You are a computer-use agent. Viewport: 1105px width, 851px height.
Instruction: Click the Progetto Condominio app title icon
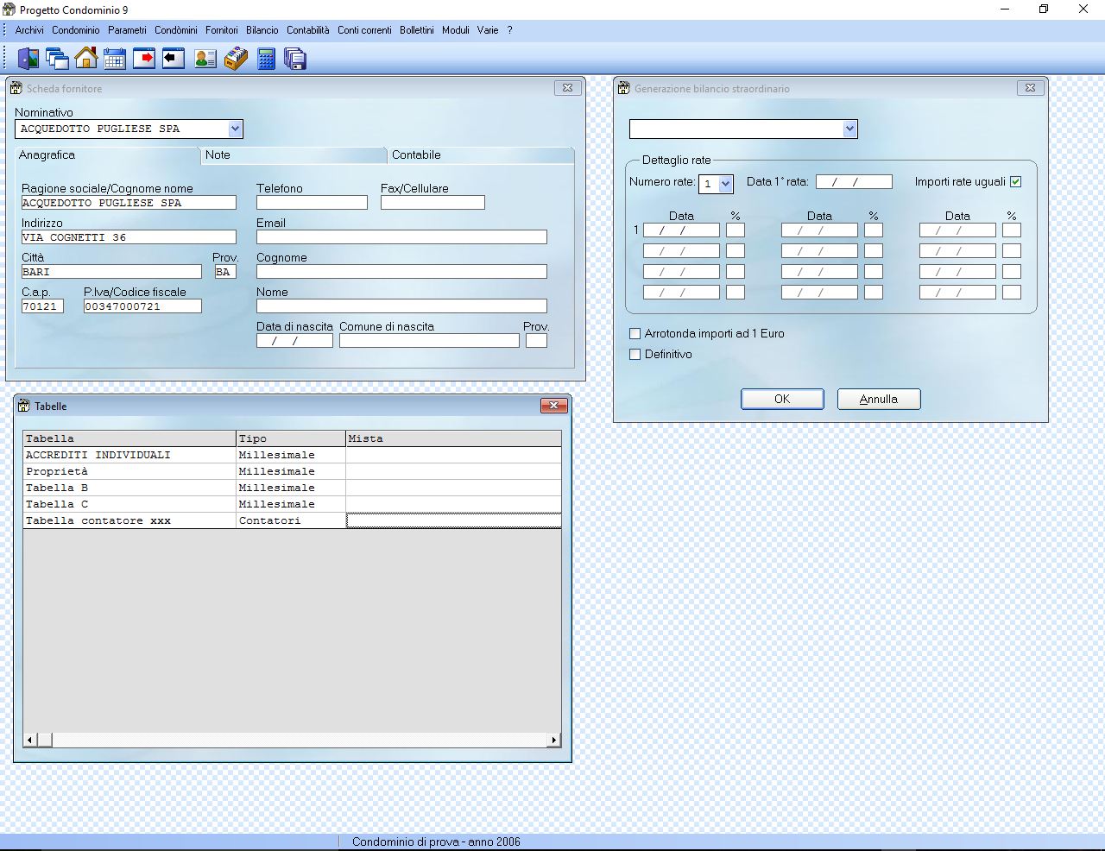click(9, 9)
